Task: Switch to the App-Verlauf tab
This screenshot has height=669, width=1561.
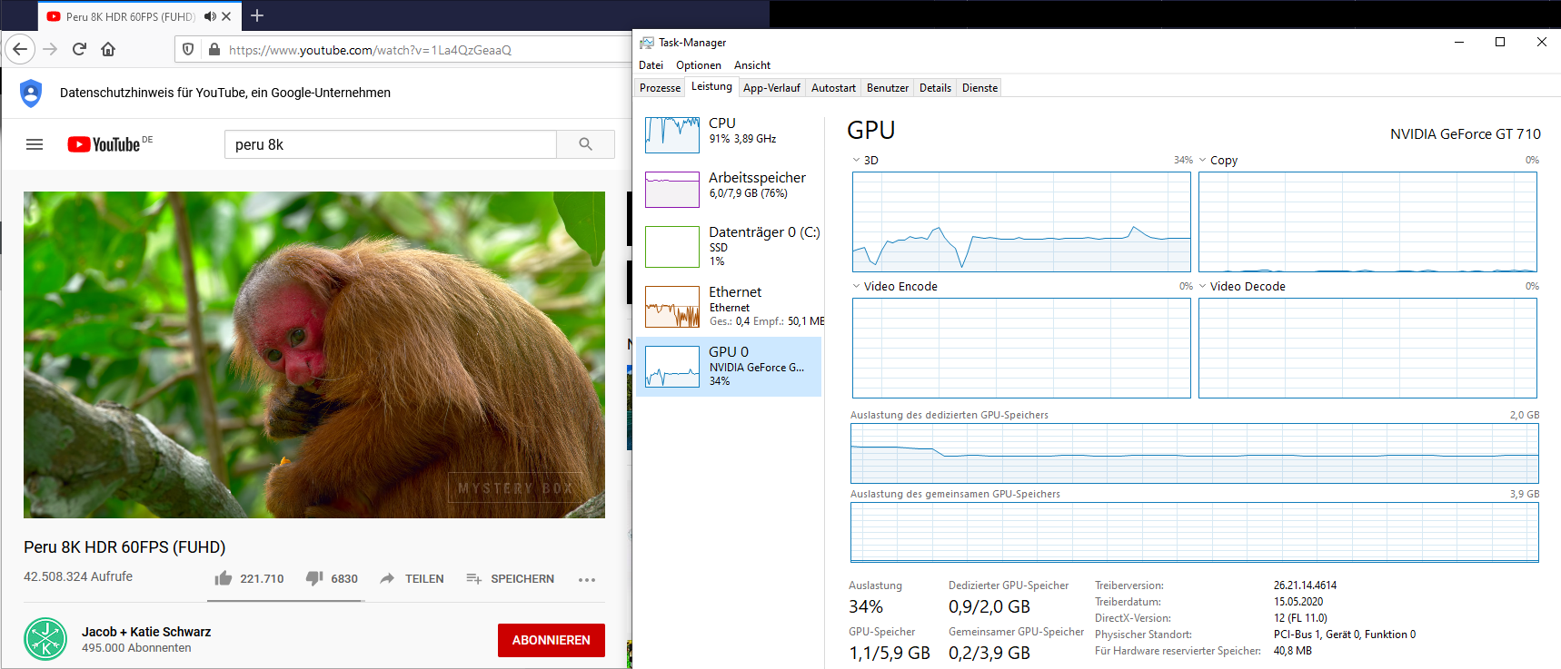Action: pyautogui.click(x=771, y=88)
